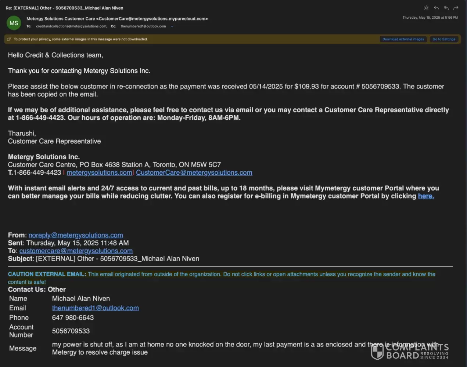Image resolution: width=467 pixels, height=367 pixels.
Task: Click the Message row label
Action: (23, 348)
